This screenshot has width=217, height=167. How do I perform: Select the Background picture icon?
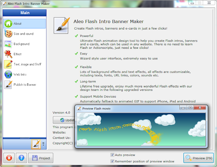8,44
